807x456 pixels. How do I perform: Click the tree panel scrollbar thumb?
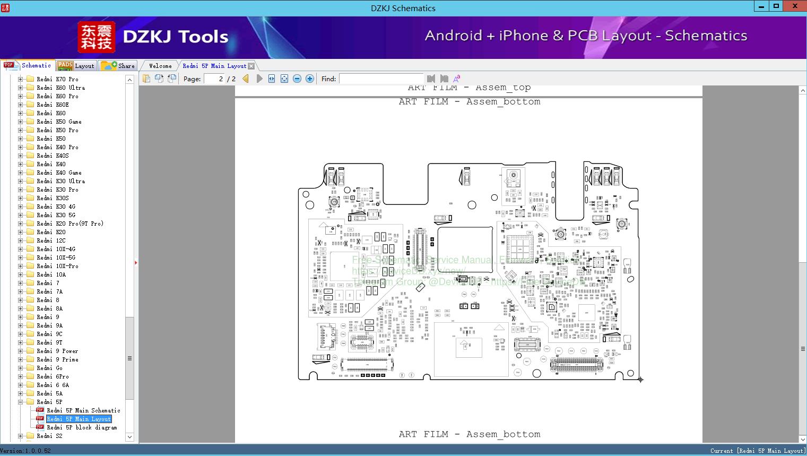[130, 358]
